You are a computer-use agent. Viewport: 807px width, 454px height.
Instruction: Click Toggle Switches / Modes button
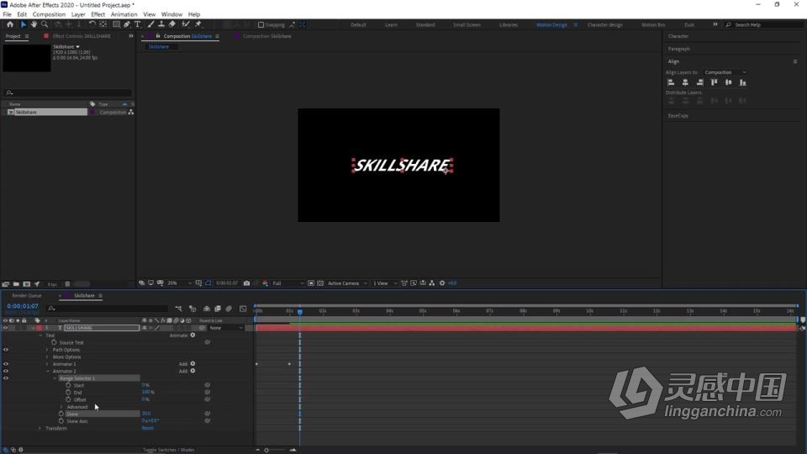(168, 450)
